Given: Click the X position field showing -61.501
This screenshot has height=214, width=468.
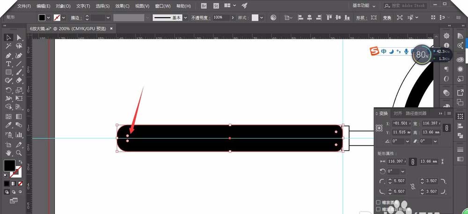Looking at the screenshot, I should pos(401,123).
